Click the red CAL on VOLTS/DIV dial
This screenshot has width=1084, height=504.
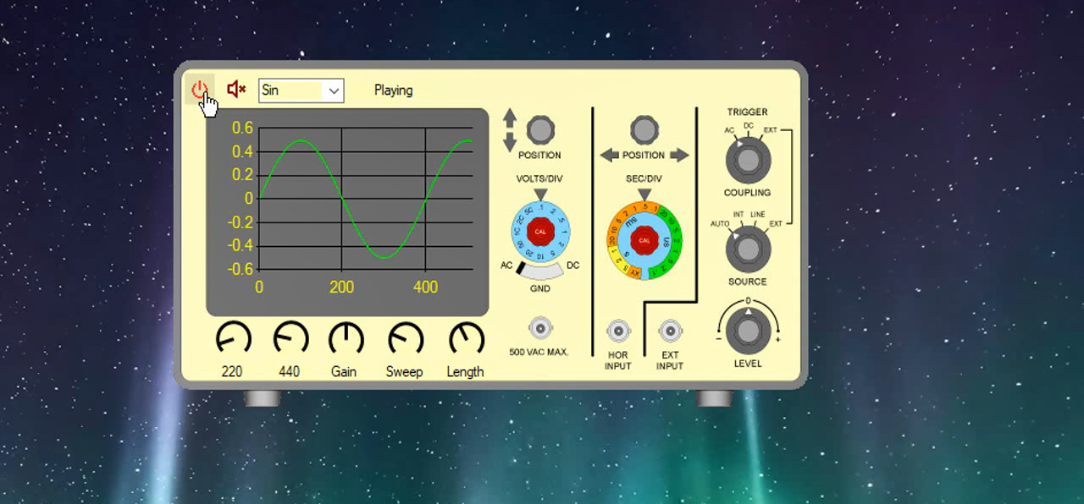(x=540, y=231)
